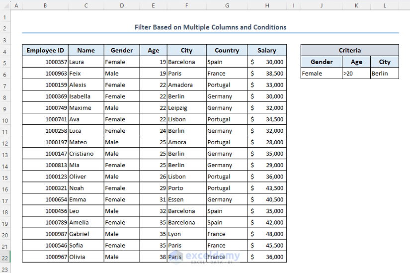Select the name cell 'Luca'
Viewport: 410px width, 273px height.
tap(86, 131)
